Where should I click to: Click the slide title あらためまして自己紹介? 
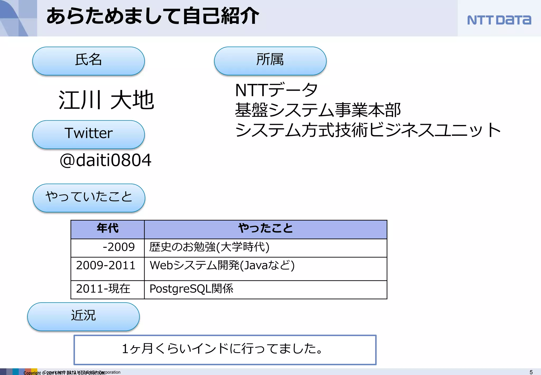(153, 16)
